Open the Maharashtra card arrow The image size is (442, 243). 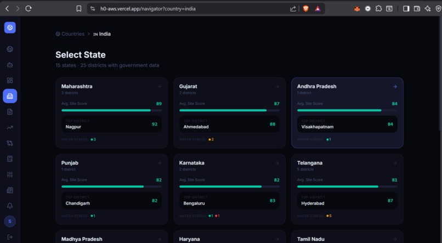click(x=160, y=87)
